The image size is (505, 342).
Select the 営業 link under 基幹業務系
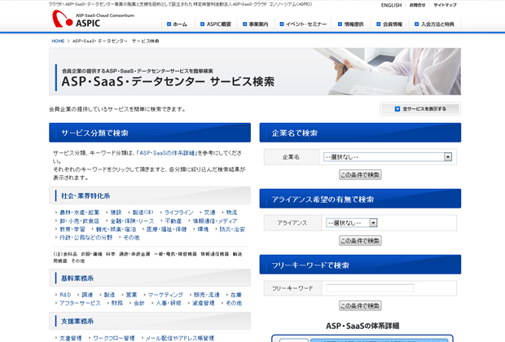click(131, 295)
